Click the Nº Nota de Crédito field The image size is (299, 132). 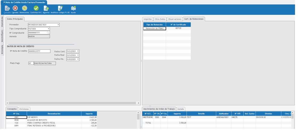click(x=39, y=51)
